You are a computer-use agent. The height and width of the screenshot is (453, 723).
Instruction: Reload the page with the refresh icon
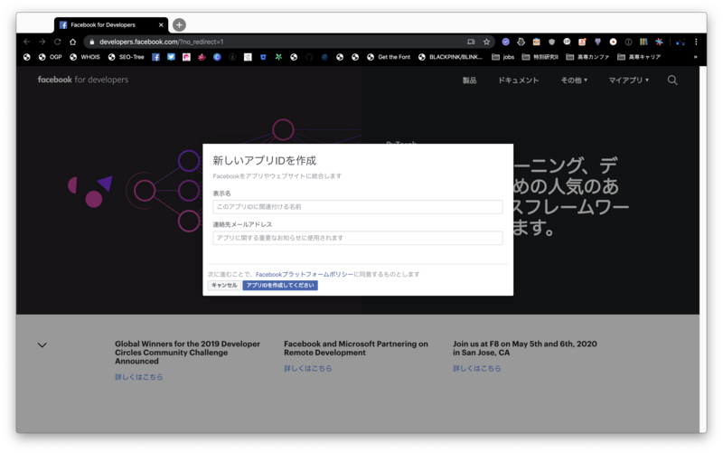(x=57, y=42)
